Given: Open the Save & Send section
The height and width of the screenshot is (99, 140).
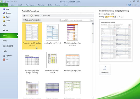Looking at the screenshot, I should pyautogui.click(x=8, y=46).
